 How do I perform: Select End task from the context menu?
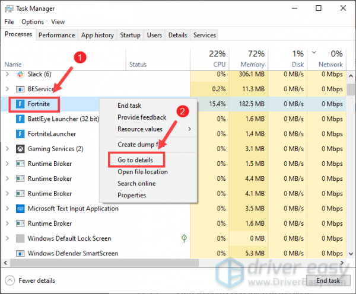click(x=130, y=106)
